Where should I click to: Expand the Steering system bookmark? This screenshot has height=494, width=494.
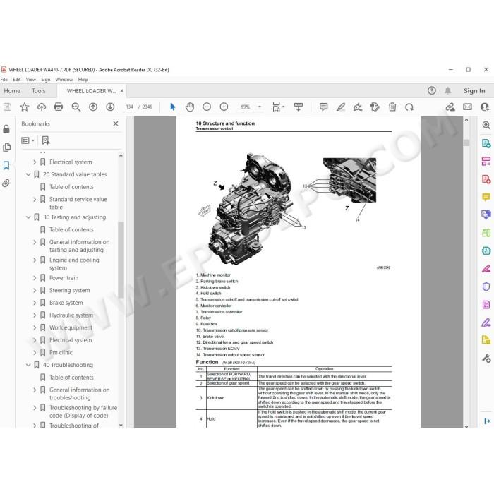pyautogui.click(x=35, y=291)
